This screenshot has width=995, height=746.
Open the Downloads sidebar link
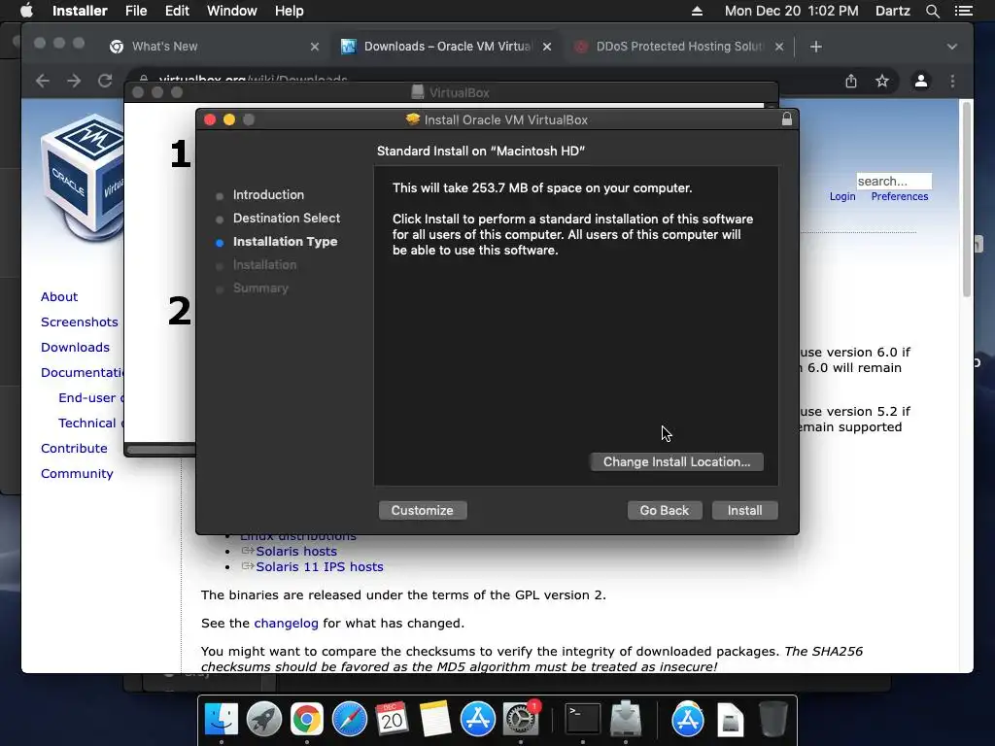(x=75, y=348)
